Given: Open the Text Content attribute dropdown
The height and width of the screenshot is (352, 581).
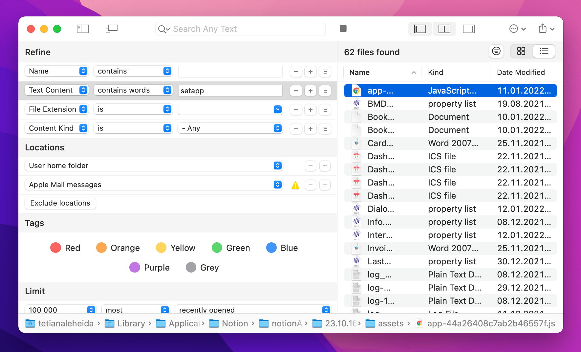Looking at the screenshot, I should tap(56, 90).
